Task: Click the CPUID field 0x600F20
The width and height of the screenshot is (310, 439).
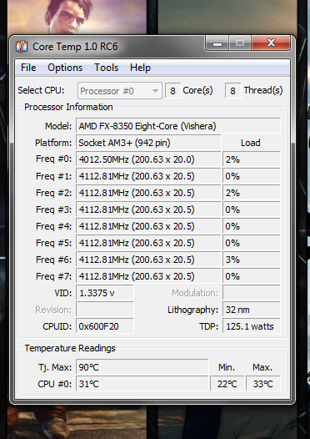Action: pyautogui.click(x=105, y=326)
